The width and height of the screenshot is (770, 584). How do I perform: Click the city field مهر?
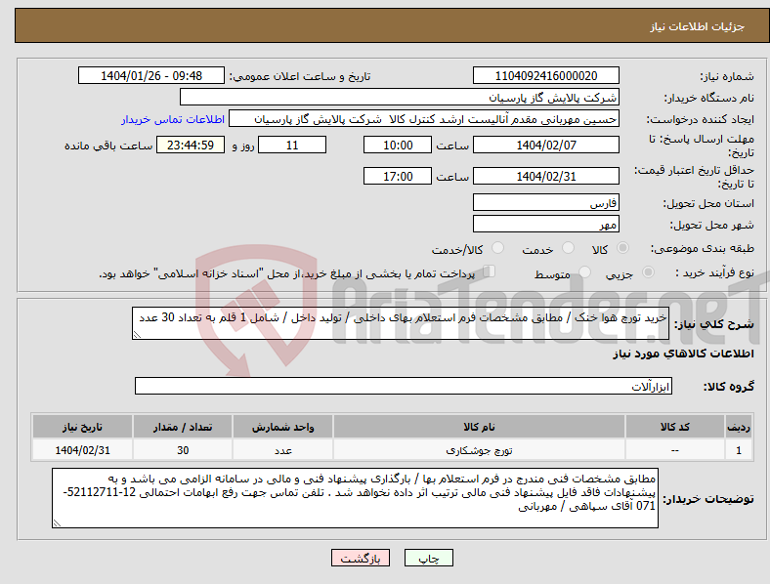pos(545,224)
